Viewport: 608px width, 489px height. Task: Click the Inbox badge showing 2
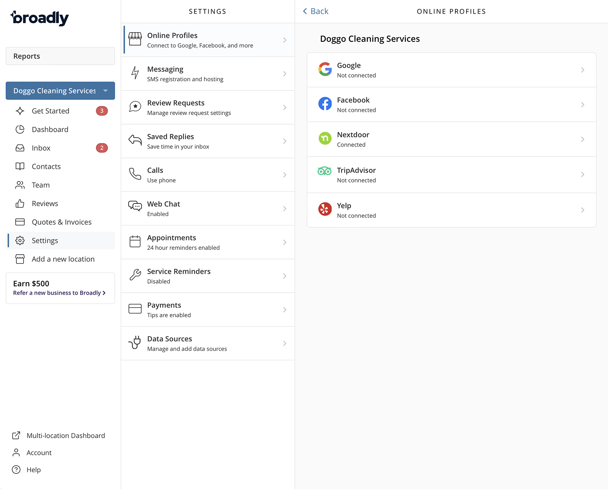(x=102, y=148)
